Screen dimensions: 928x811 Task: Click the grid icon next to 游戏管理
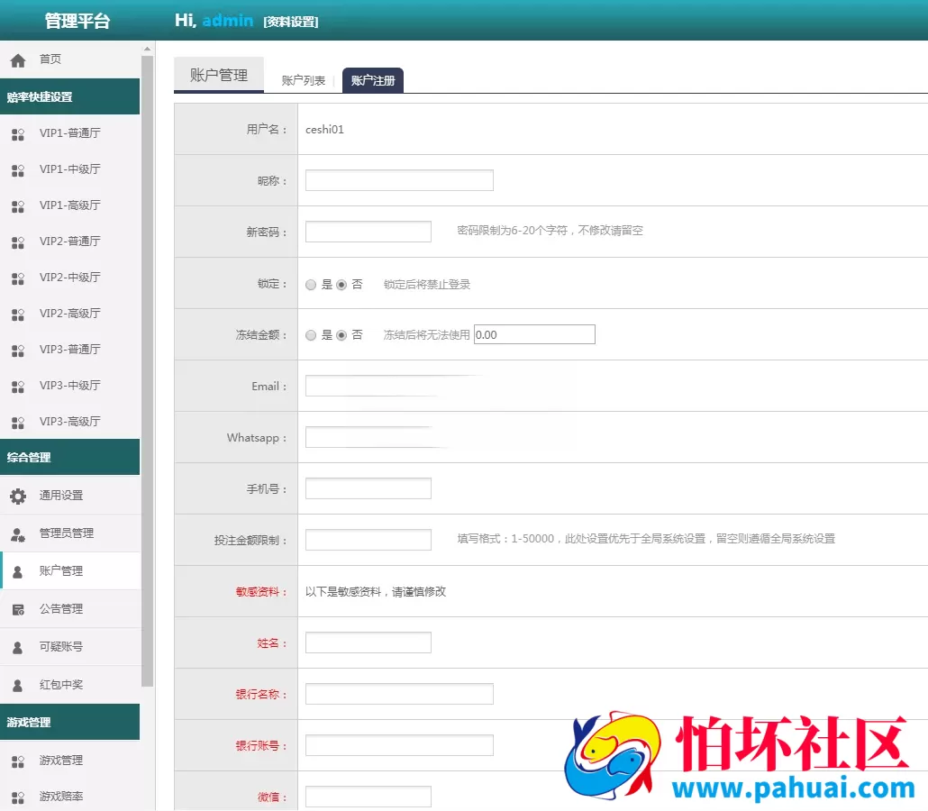coord(18,761)
